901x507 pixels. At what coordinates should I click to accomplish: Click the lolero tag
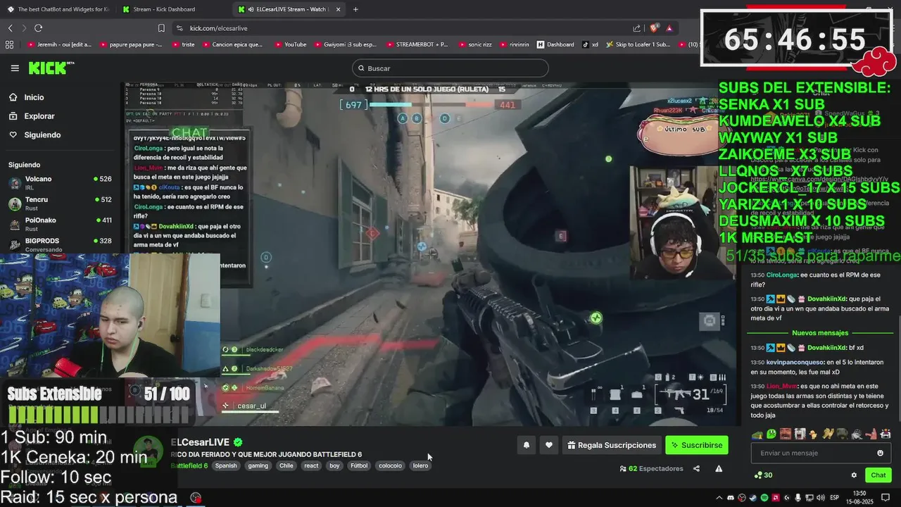[x=420, y=465]
